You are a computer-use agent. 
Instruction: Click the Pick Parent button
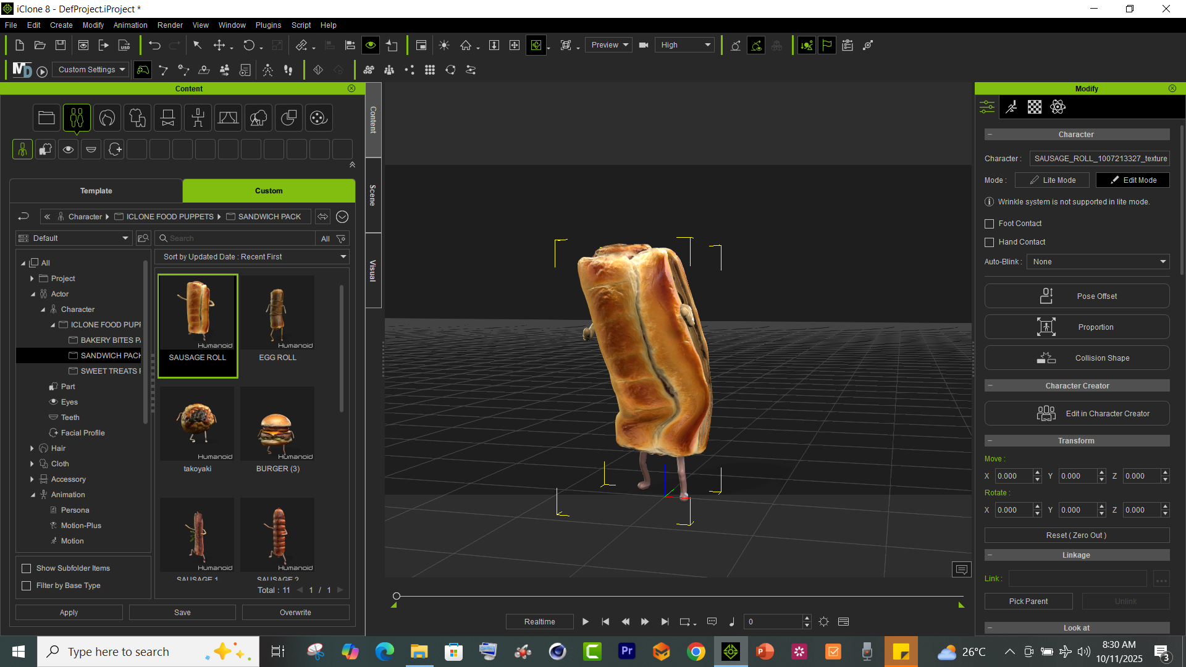(1028, 602)
